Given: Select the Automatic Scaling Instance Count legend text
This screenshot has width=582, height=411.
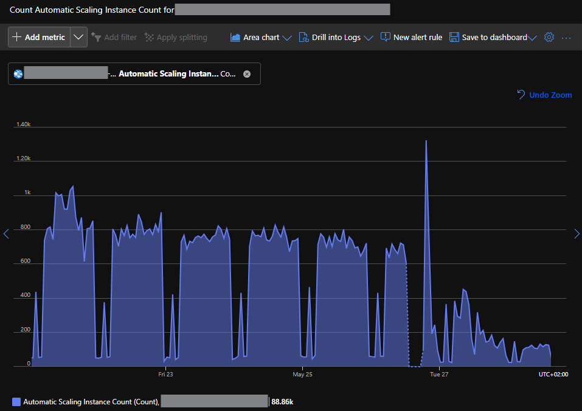Looking at the screenshot, I should point(91,401).
